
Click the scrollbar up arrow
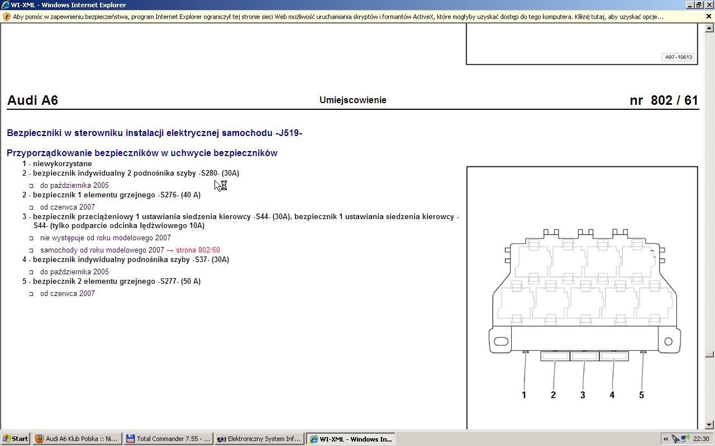(x=709, y=28)
